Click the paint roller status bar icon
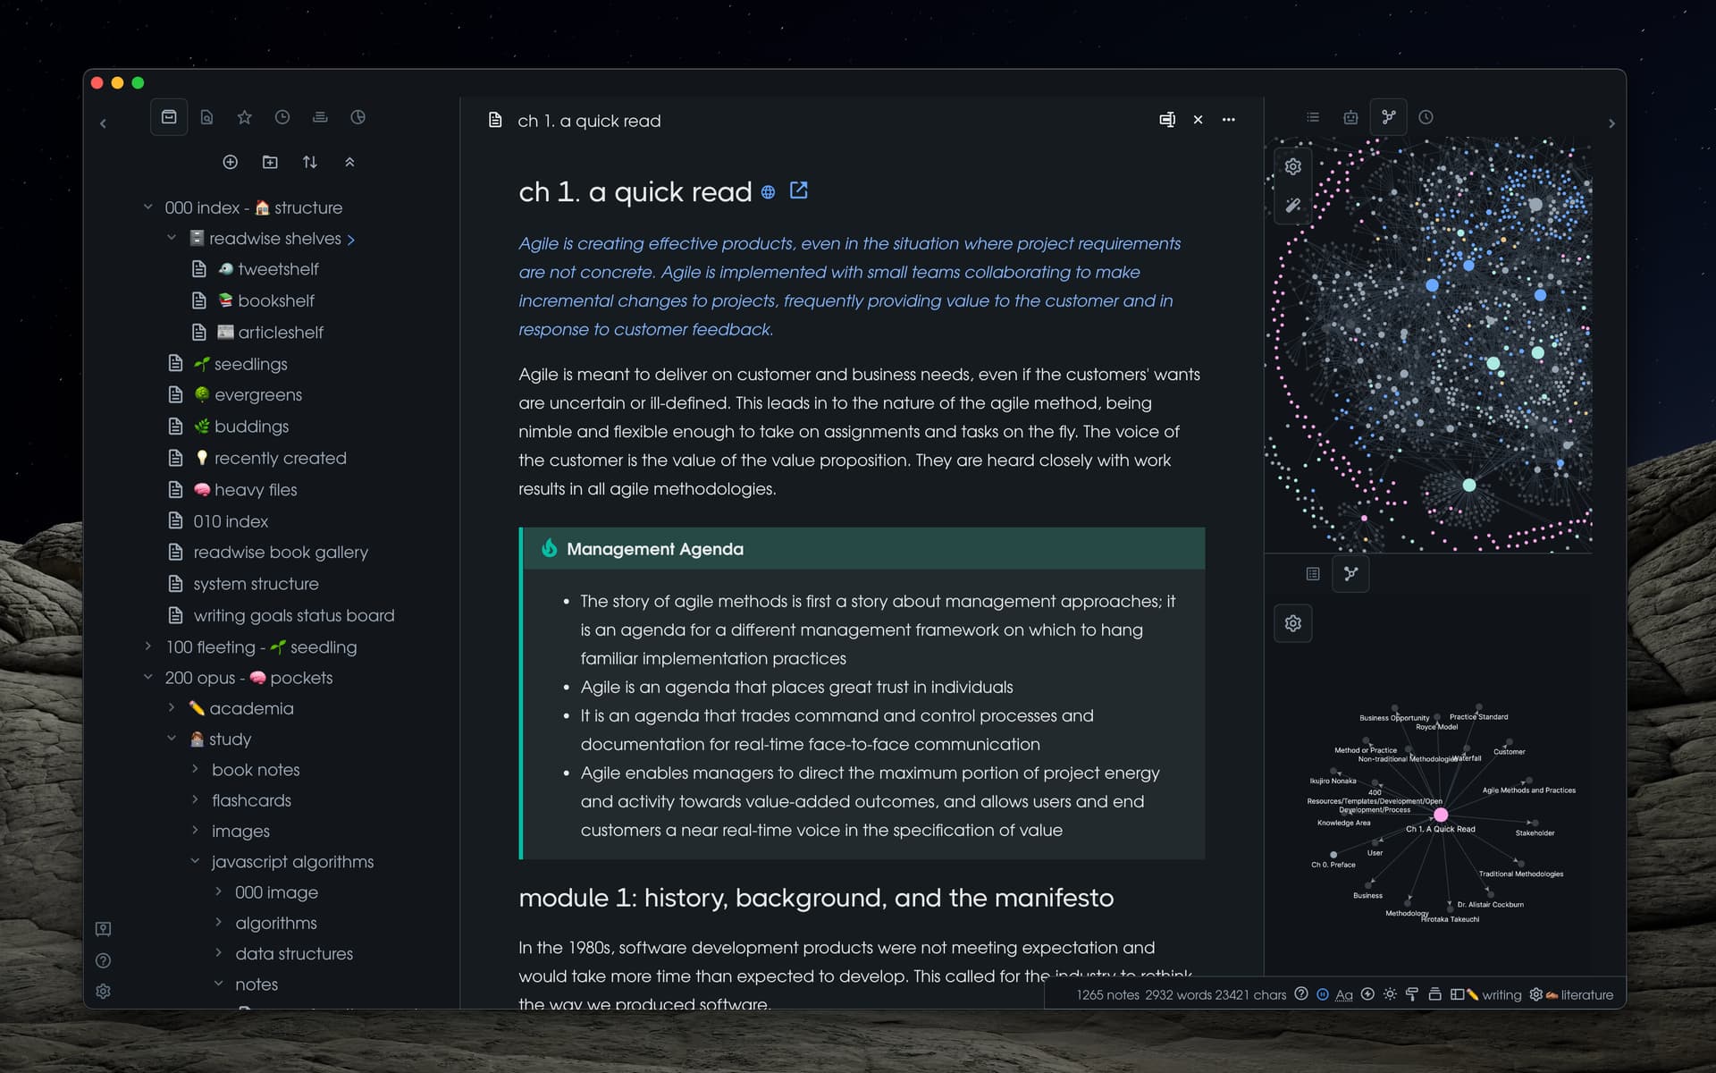1716x1073 pixels. 1412,994
